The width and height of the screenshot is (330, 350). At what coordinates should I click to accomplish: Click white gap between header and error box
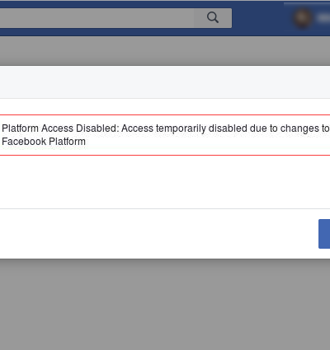click(x=165, y=106)
